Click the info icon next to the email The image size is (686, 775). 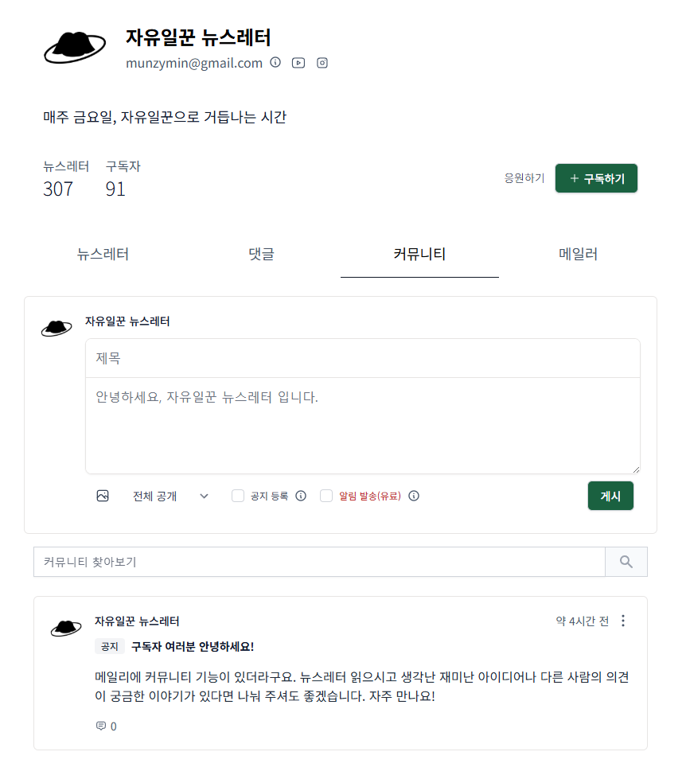click(x=275, y=62)
